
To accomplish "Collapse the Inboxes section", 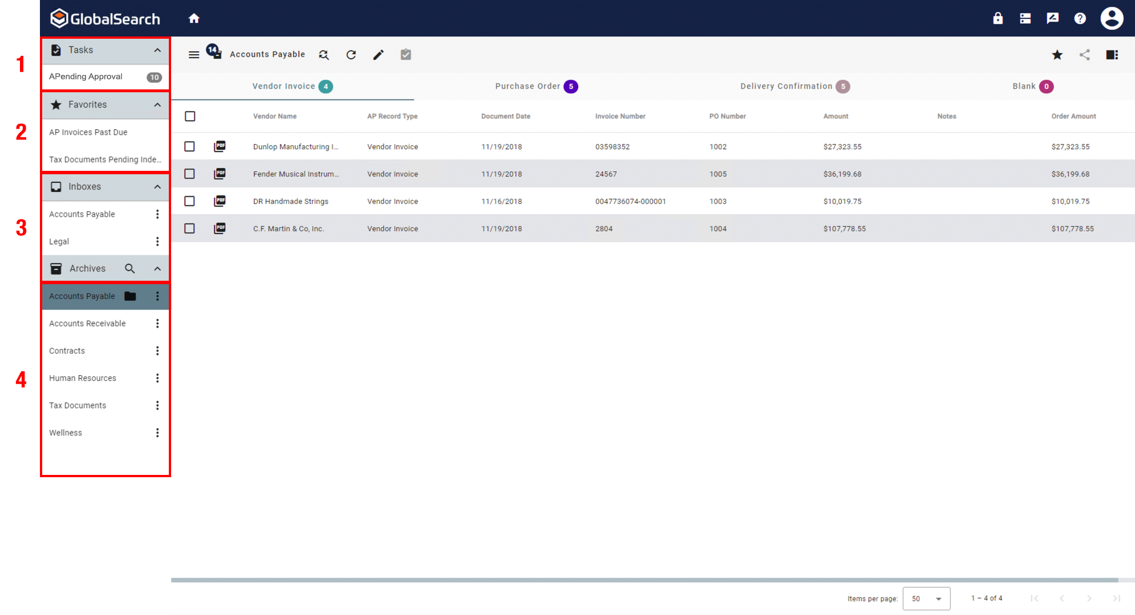I will click(157, 186).
